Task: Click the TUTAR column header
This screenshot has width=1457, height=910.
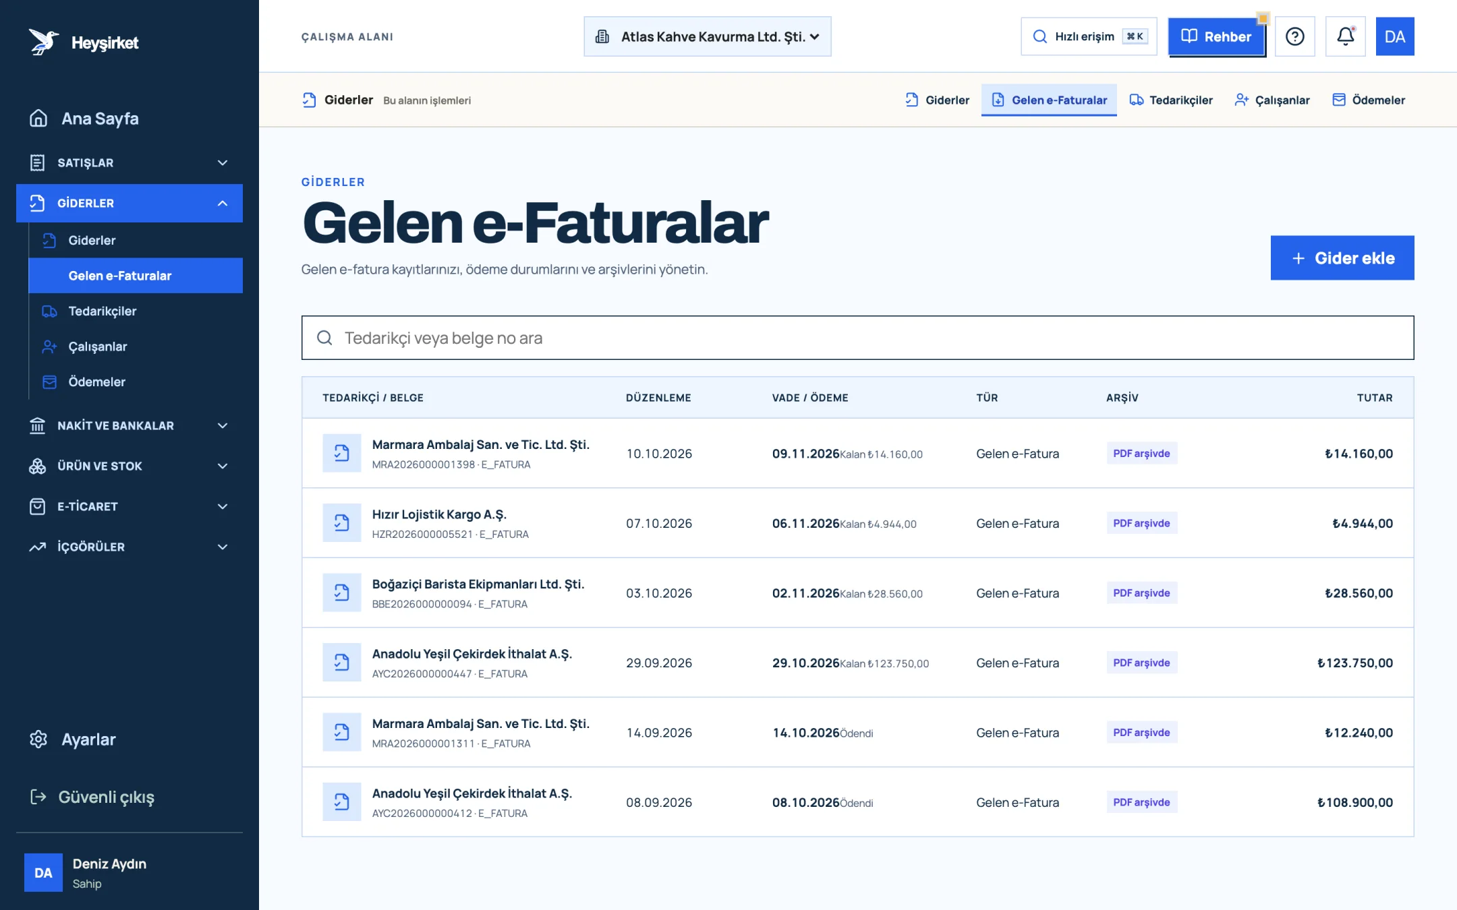Action: pyautogui.click(x=1374, y=398)
